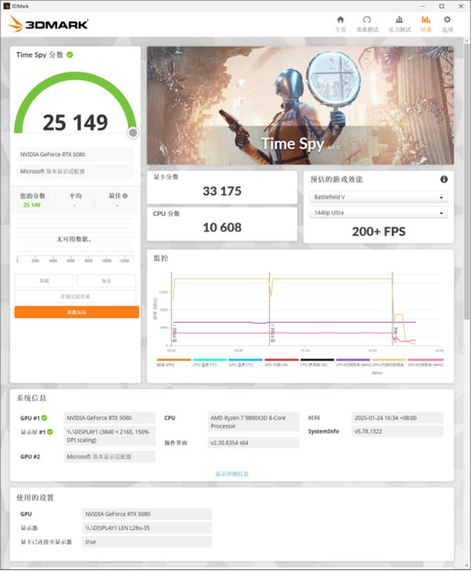Click CPU 分数 value 10 608
This screenshot has height=571, width=471.
click(222, 227)
